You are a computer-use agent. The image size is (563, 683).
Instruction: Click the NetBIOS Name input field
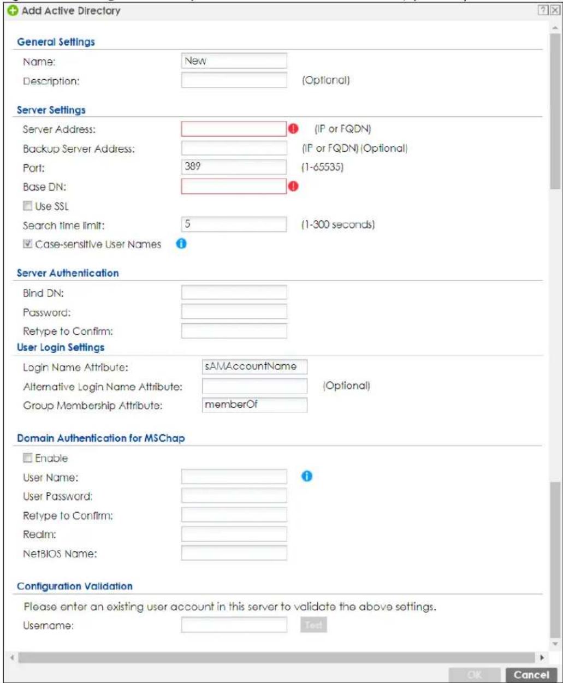234,554
